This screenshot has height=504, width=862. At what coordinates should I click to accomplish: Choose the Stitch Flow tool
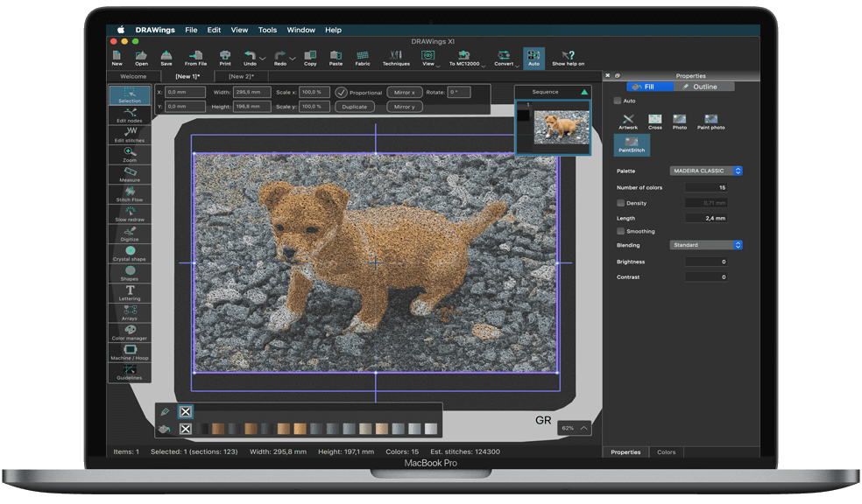pyautogui.click(x=130, y=194)
